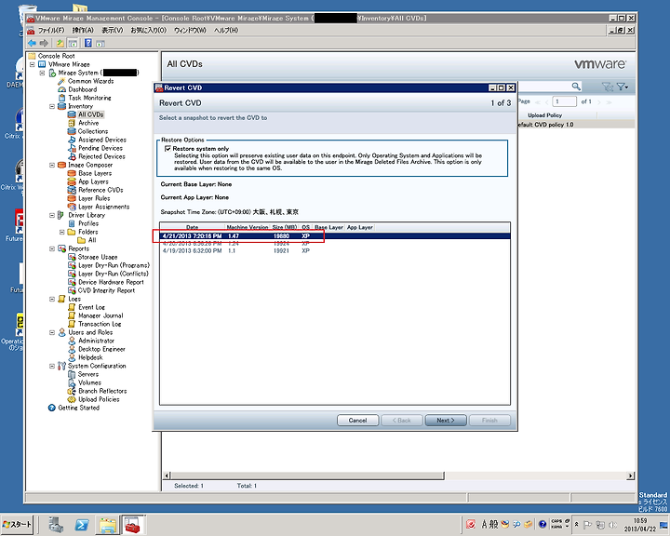Open All CVDs in Inventory tree
The width and height of the screenshot is (670, 536).
click(x=90, y=114)
